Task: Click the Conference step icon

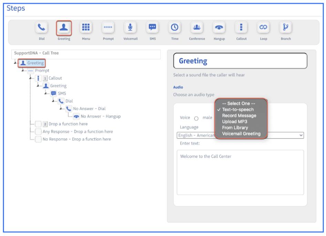Action: (x=197, y=28)
